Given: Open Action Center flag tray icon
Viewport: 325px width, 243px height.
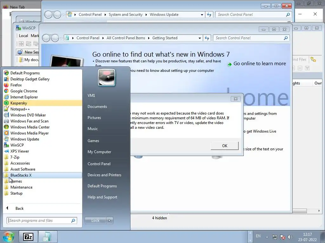Looking at the screenshot, I should click(282, 237).
